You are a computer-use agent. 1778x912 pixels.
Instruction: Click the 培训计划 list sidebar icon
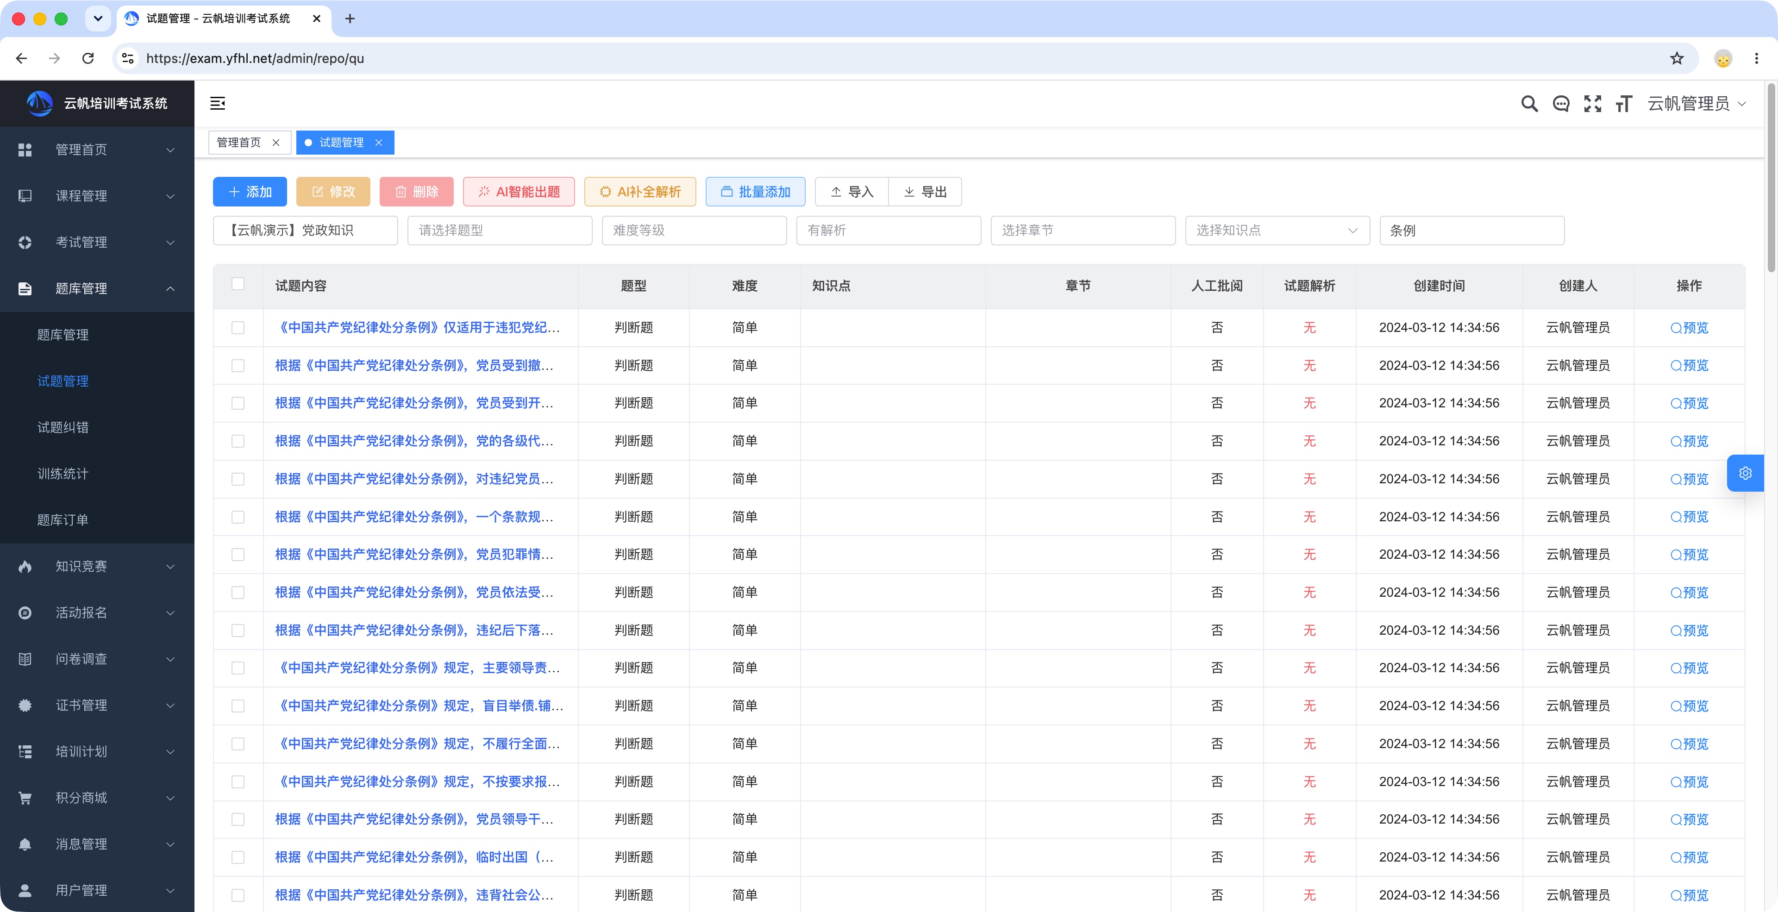[x=25, y=751]
